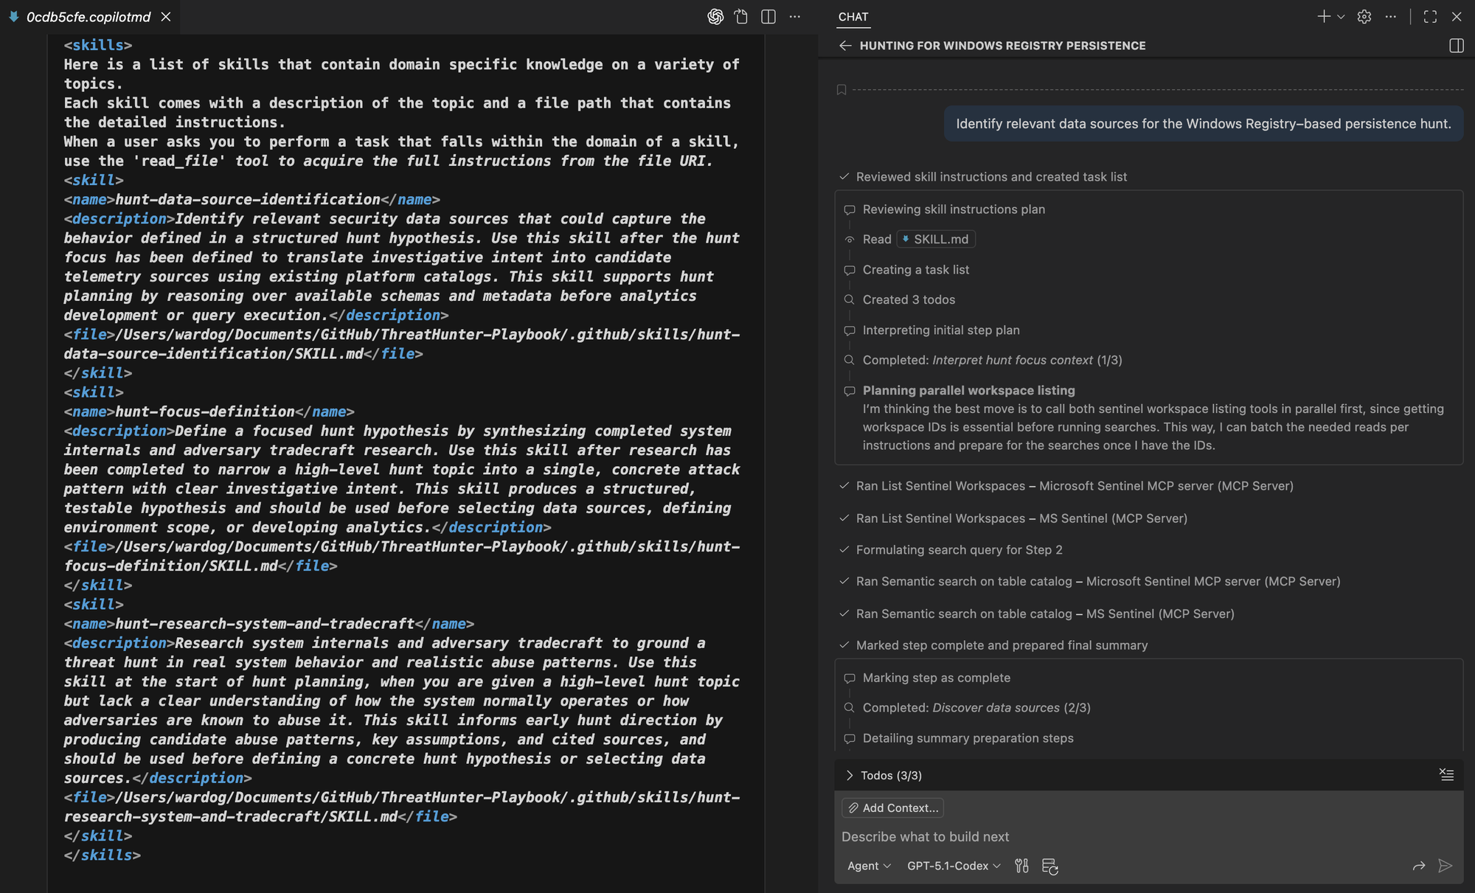Screen dimensions: 1475x893
Task: Expand the Todos (3/3) list
Action: pyautogui.click(x=850, y=775)
